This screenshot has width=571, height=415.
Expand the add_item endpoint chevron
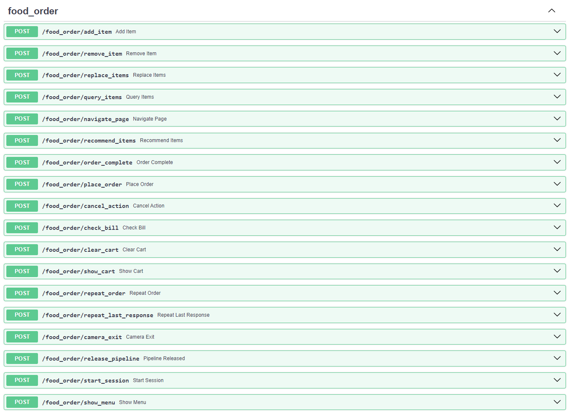coord(557,31)
